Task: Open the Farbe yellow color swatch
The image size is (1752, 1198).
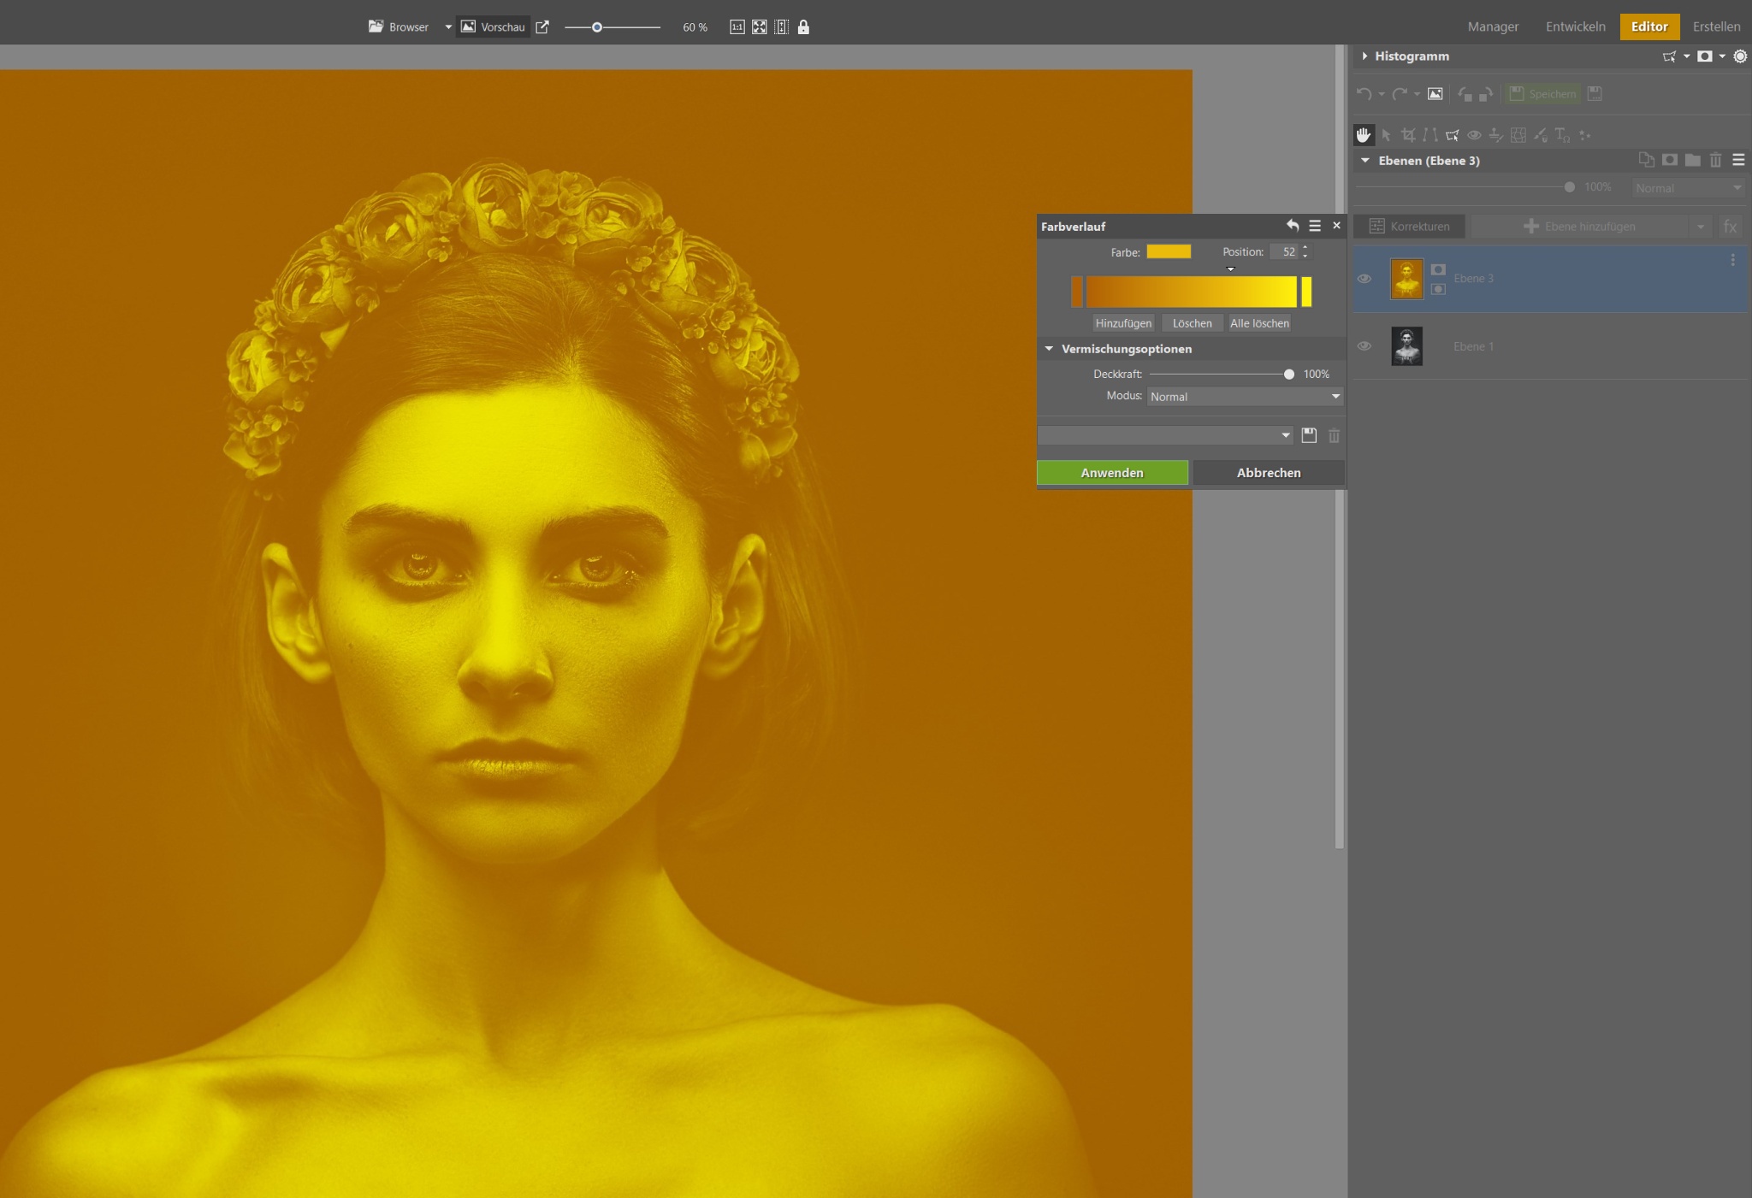Action: coord(1169,251)
